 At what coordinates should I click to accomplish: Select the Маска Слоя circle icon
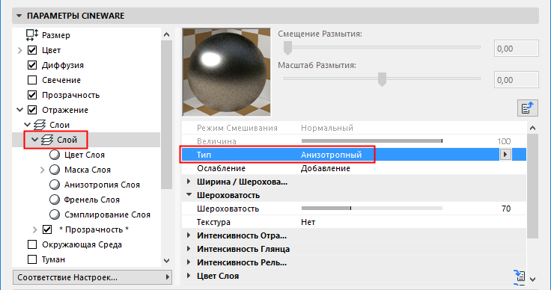coord(55,170)
